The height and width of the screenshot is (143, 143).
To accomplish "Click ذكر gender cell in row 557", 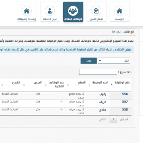I will [x=38, y=102].
